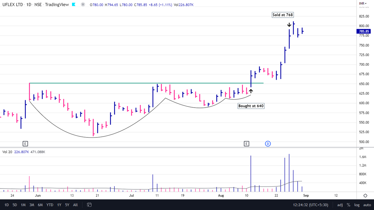
Task: Click the 'Sold at 768' annotation
Action: tap(282, 15)
